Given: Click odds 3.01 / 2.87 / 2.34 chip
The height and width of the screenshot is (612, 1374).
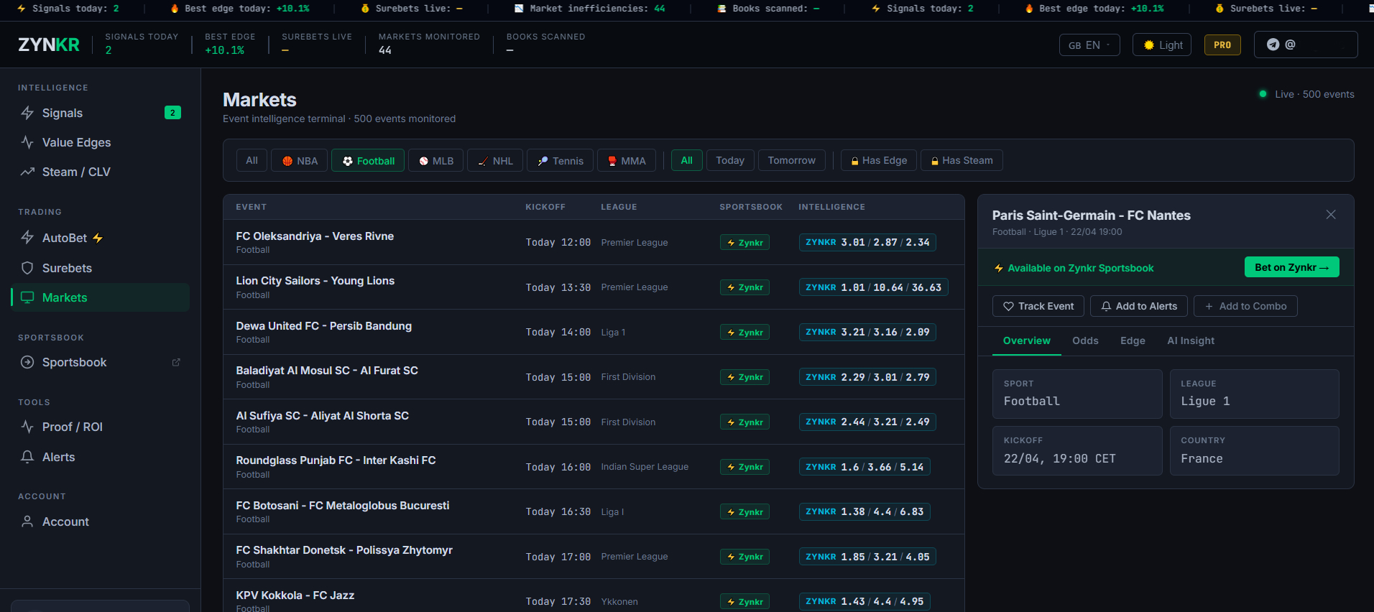Looking at the screenshot, I should (867, 242).
